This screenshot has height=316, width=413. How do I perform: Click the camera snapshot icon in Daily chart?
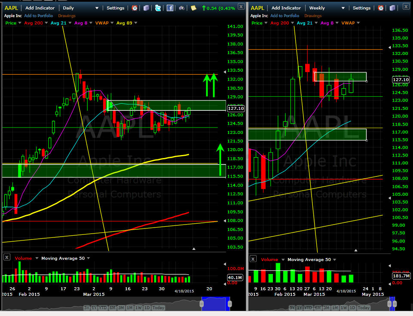[x=182, y=8]
